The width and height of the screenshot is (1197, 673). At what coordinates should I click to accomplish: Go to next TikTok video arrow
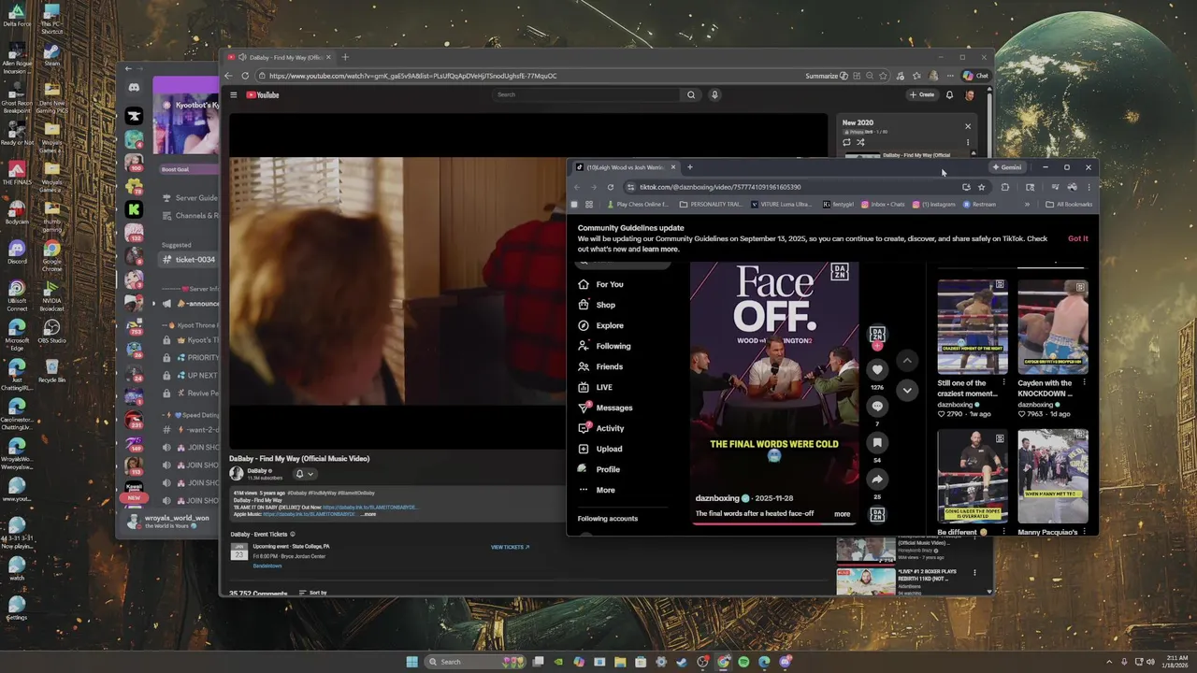coord(907,391)
